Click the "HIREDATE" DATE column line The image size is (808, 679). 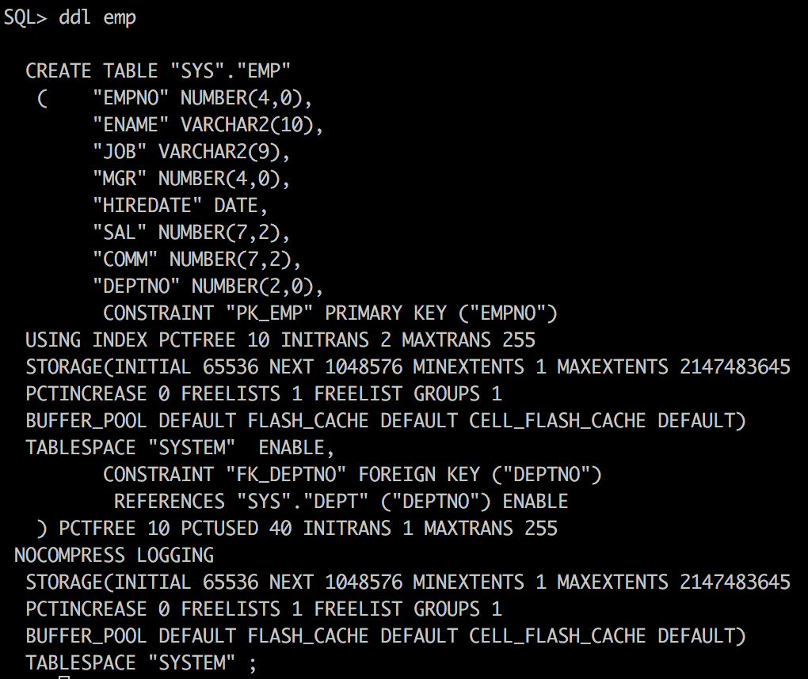[181, 206]
